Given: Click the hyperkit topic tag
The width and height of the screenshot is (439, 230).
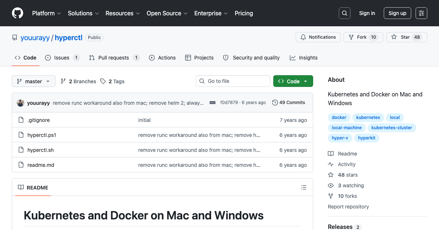Looking at the screenshot, I should (367, 138).
